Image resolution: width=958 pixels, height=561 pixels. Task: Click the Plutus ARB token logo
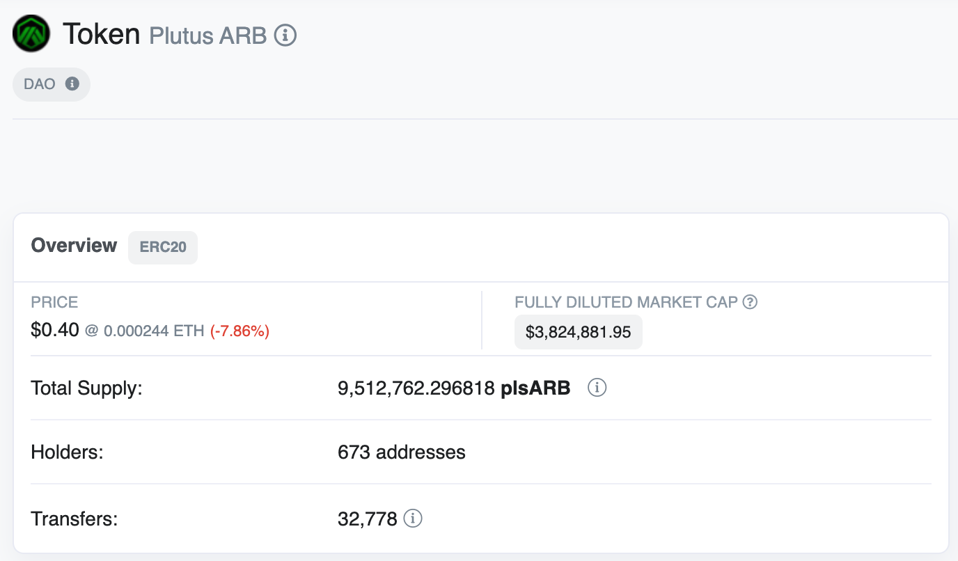(x=31, y=33)
